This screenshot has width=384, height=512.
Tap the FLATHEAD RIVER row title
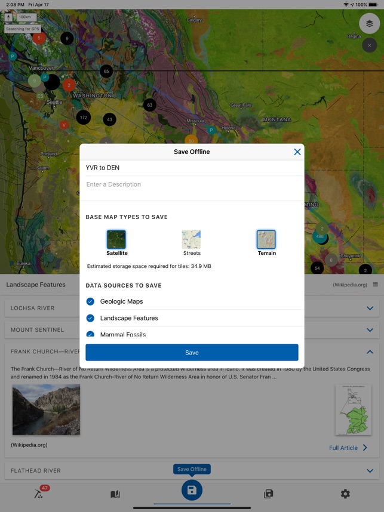pos(36,471)
